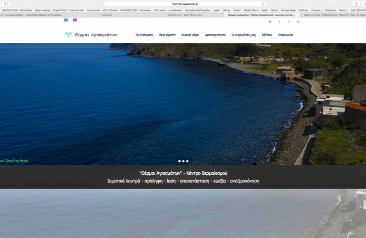The image size is (366, 238).
Task: Switch site language with the UK flag
Action: (75, 20)
